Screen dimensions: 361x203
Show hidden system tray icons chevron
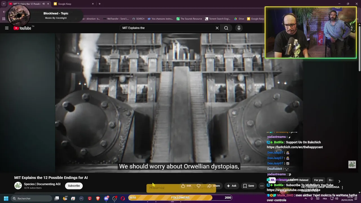point(305,198)
